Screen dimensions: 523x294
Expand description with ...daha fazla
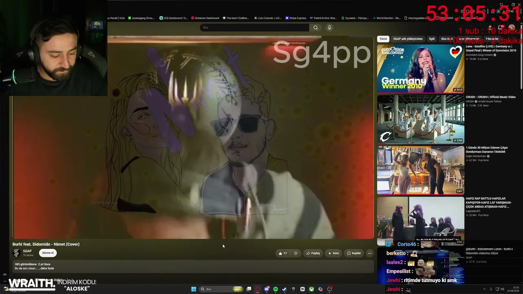(x=46, y=268)
